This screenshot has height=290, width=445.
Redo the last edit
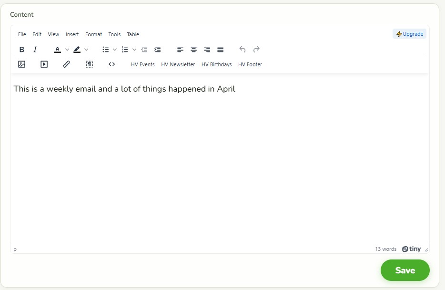[256, 50]
